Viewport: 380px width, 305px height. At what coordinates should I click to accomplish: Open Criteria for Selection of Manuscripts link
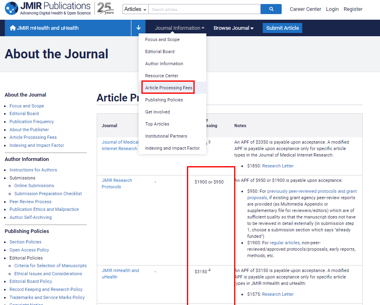(50, 266)
